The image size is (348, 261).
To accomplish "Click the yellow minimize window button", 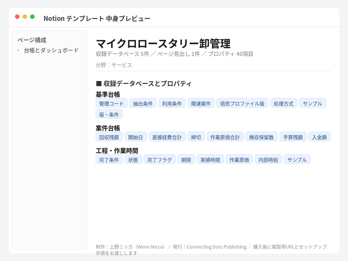I will pos(25,17).
